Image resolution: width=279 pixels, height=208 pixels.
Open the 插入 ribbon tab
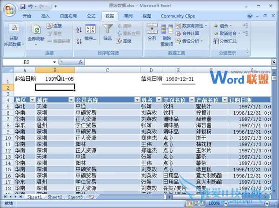point(46,16)
